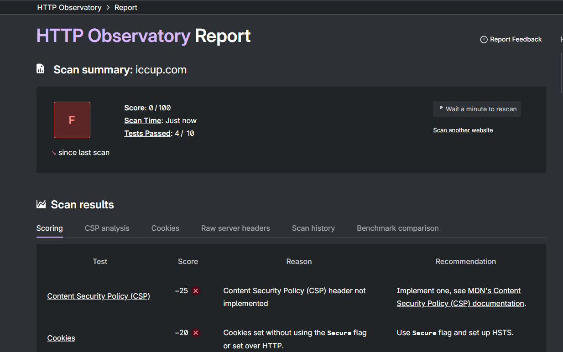Click the 'CSP header not implemented' reason text

tap(294, 297)
